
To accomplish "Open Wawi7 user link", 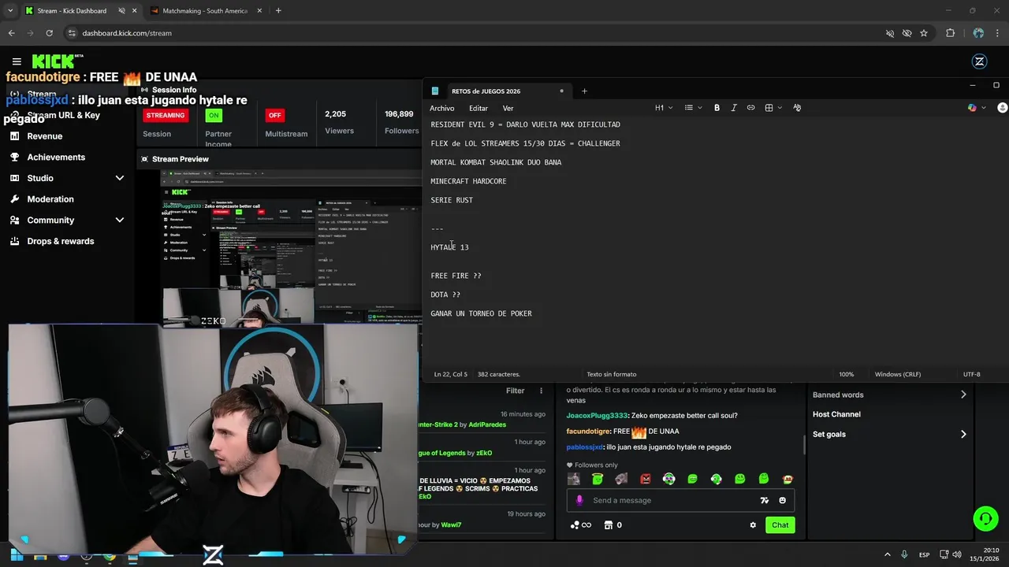I will 451,524.
